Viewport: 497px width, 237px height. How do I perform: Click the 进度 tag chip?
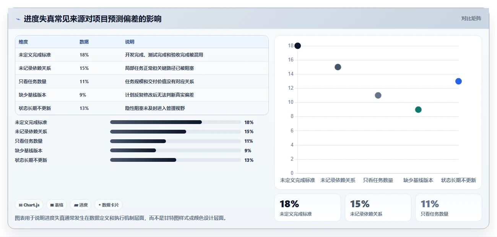pos(81,205)
